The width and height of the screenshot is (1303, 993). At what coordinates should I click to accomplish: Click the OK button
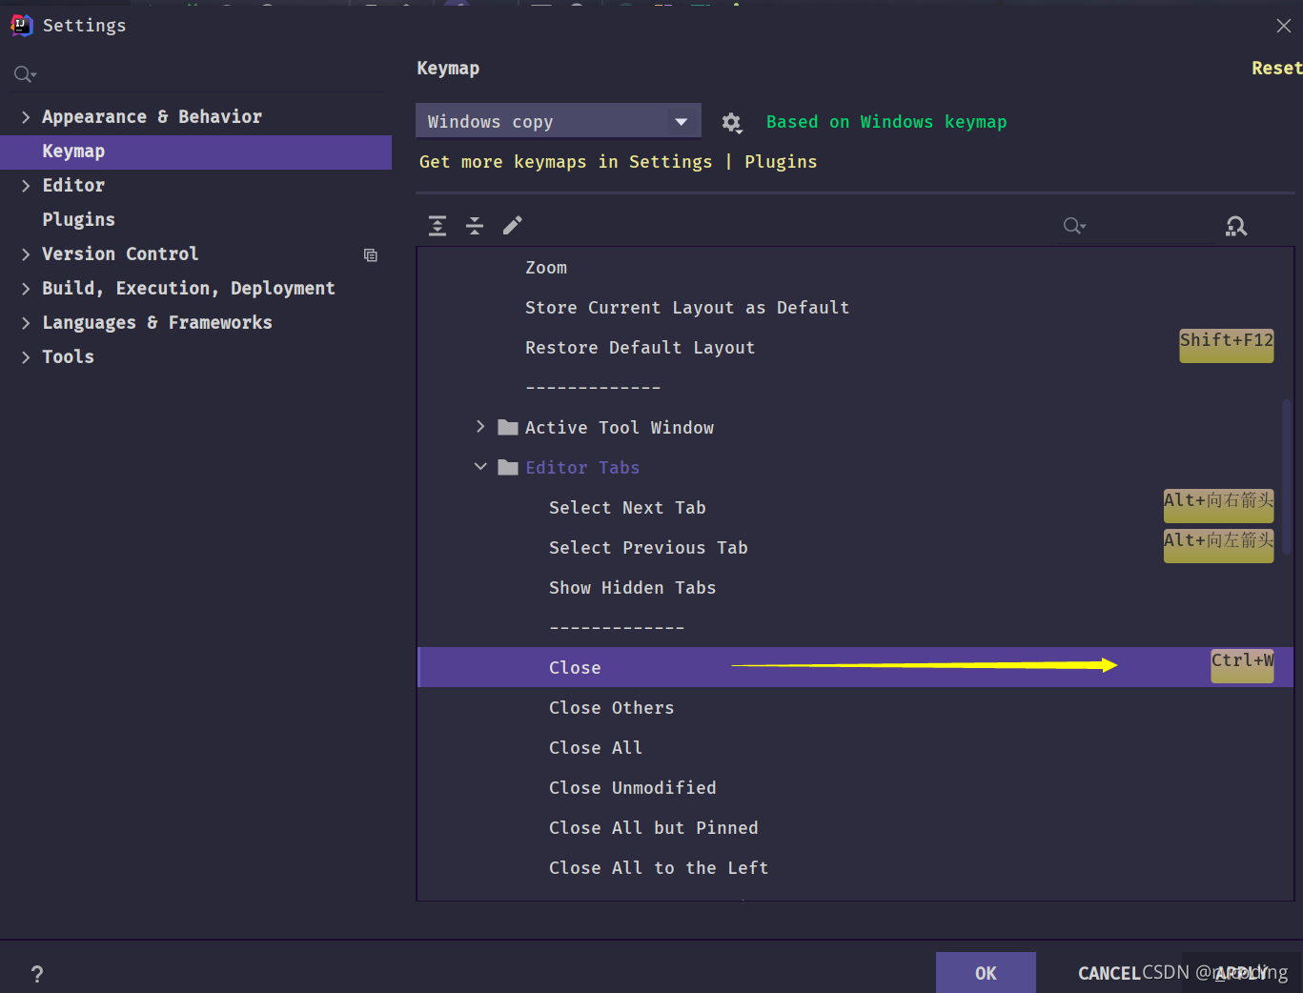pyautogui.click(x=986, y=973)
